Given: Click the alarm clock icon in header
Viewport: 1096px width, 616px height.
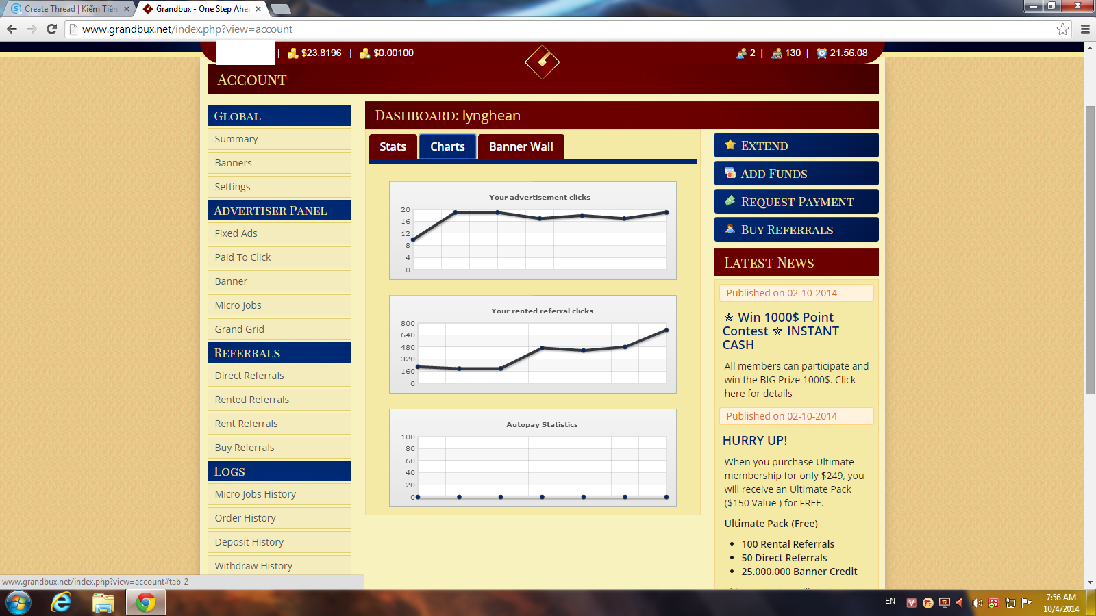Looking at the screenshot, I should tap(821, 53).
